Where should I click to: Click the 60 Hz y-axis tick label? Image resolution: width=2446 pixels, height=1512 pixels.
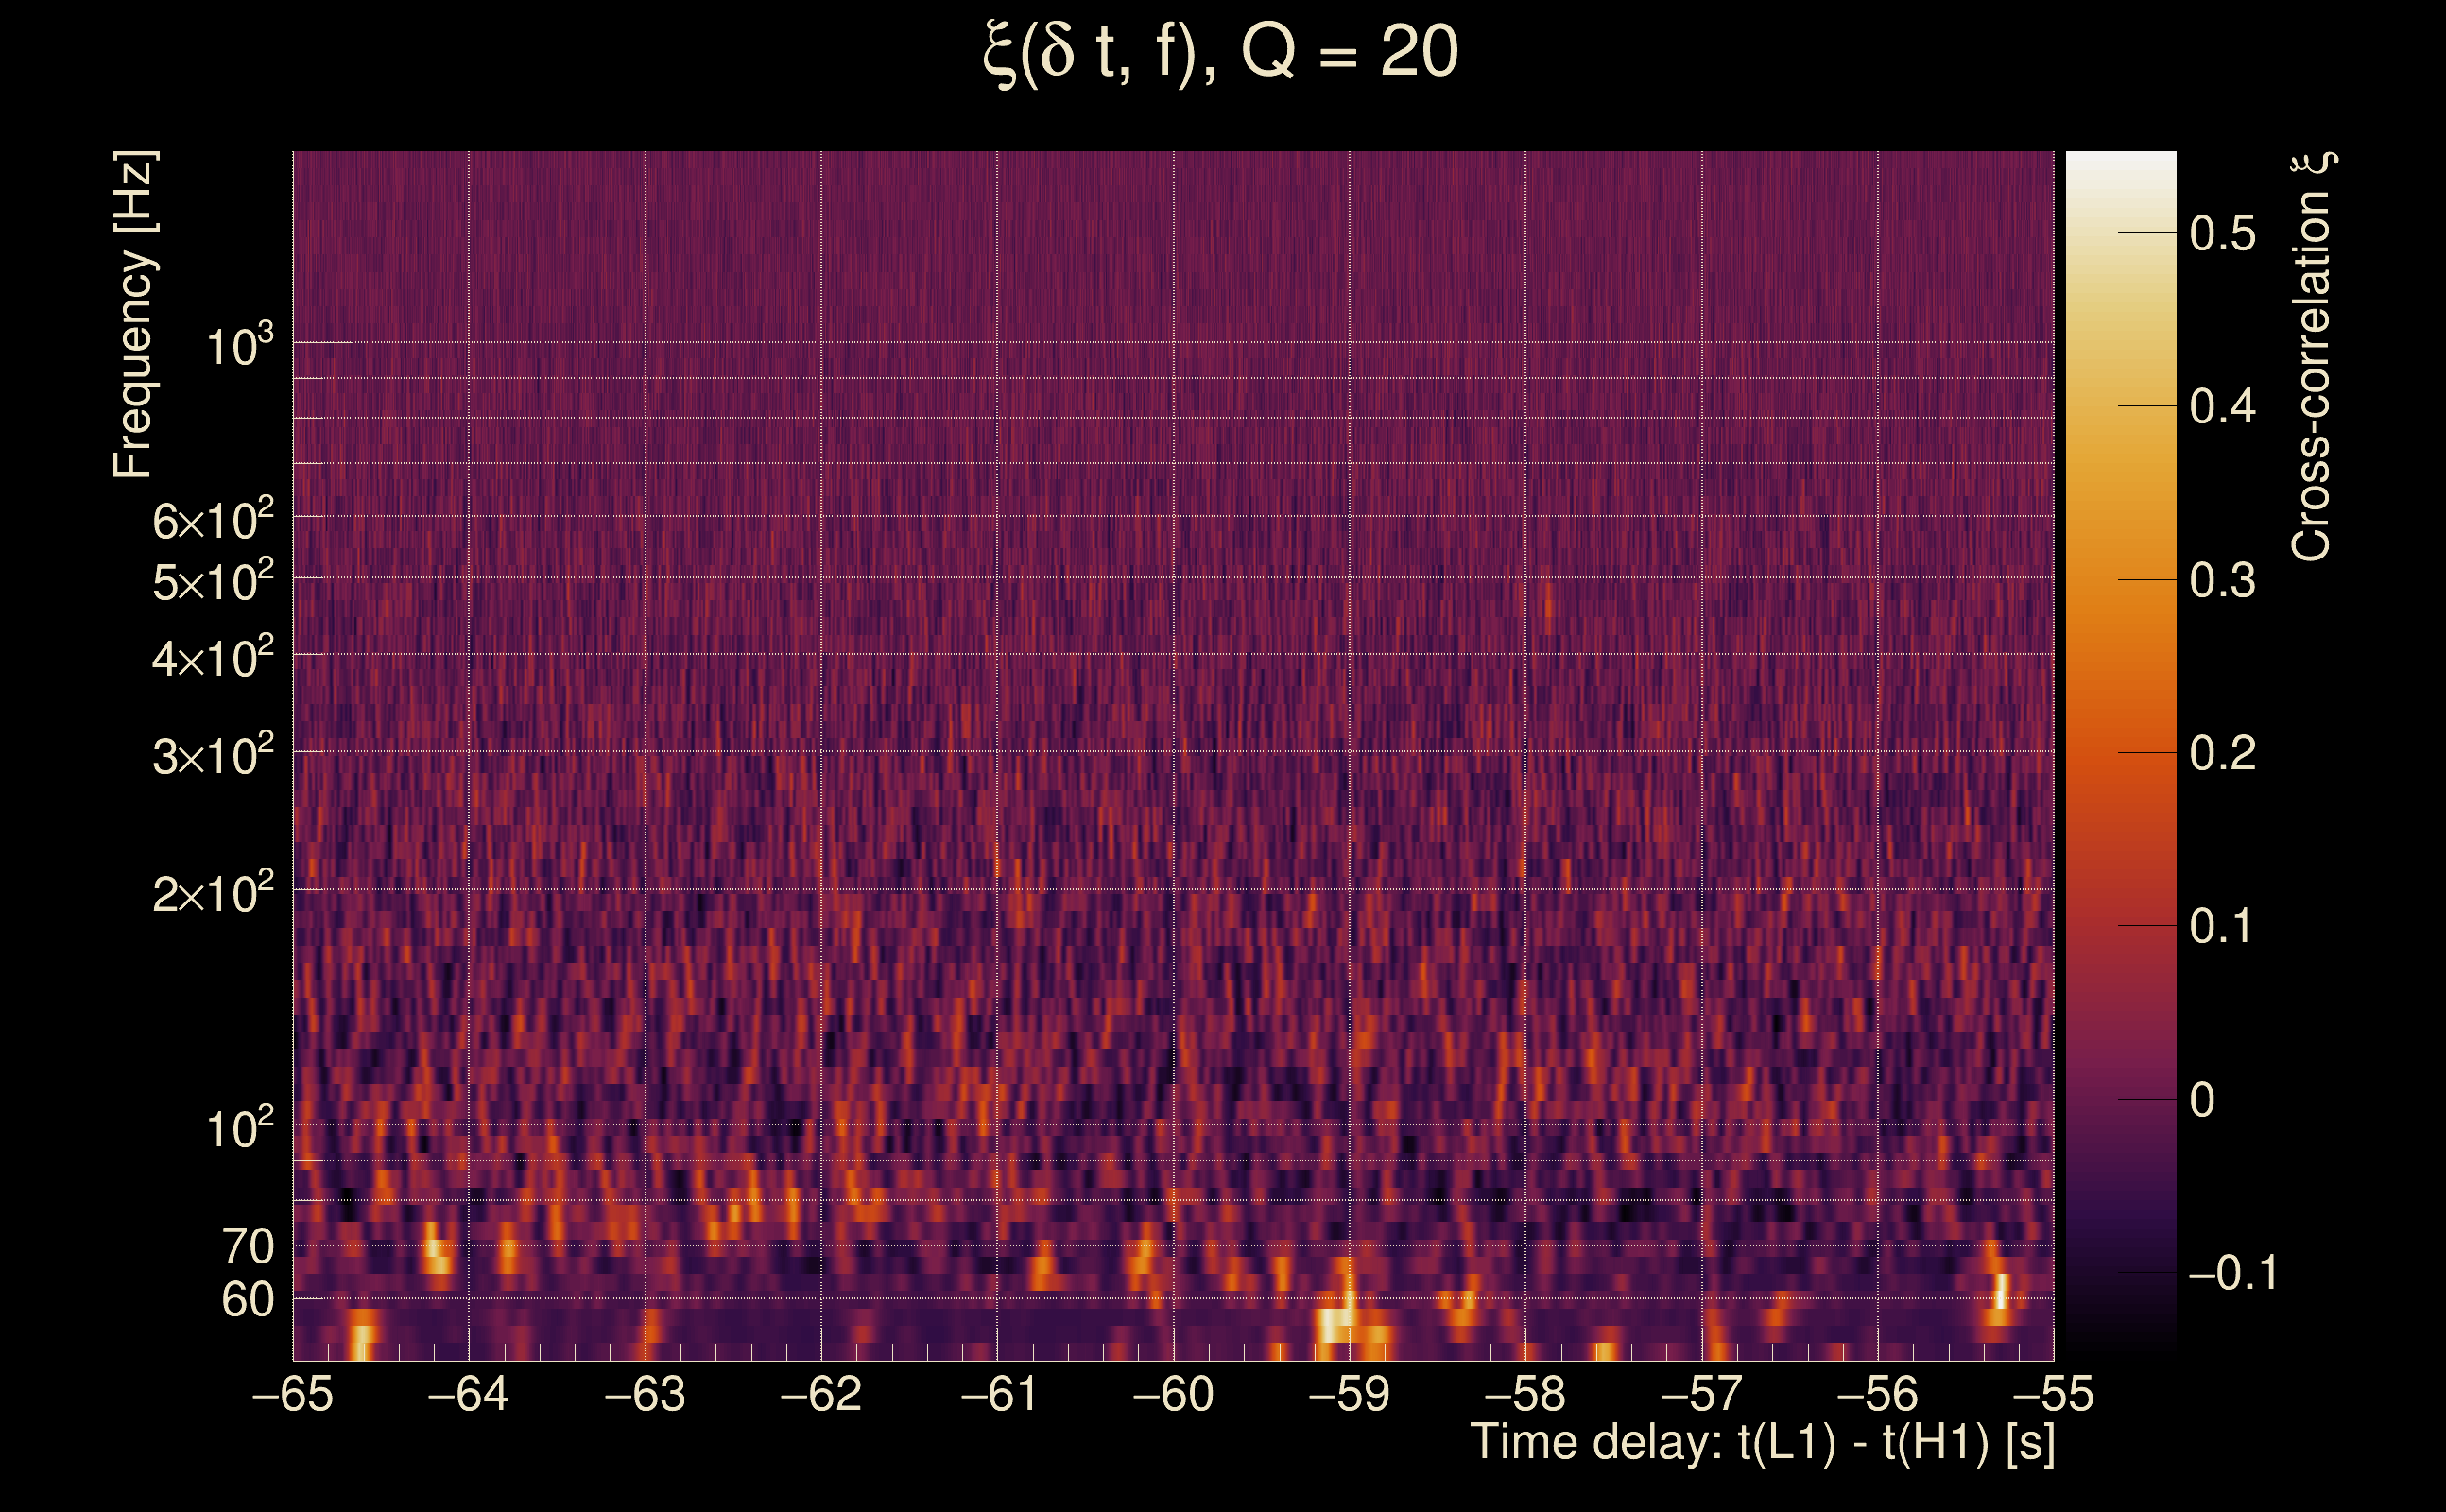(247, 1300)
